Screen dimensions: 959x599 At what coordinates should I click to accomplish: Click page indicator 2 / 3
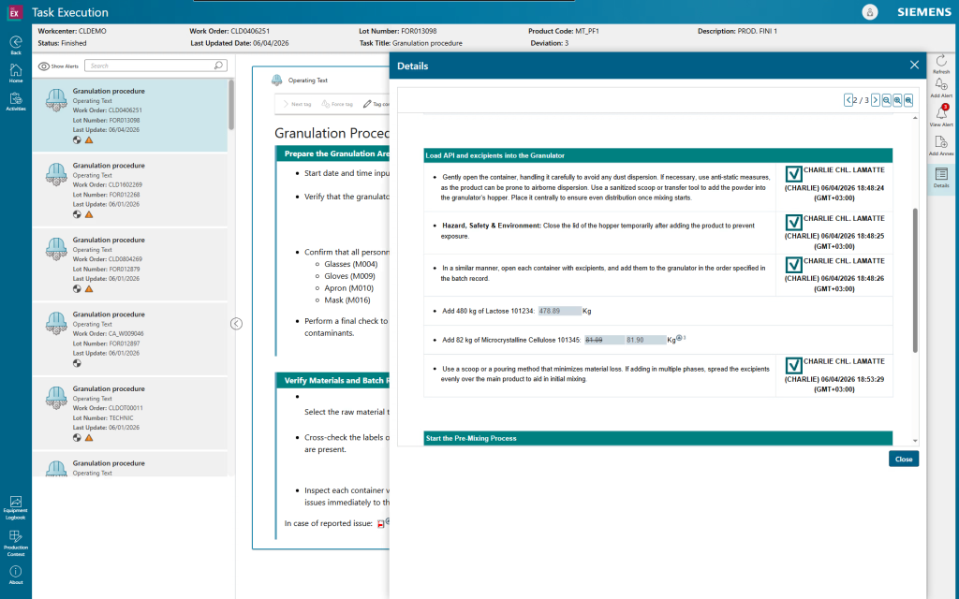click(x=862, y=100)
